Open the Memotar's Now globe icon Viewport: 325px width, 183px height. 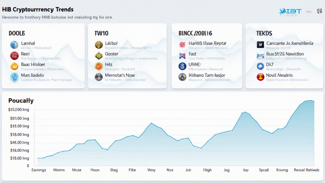click(x=98, y=77)
